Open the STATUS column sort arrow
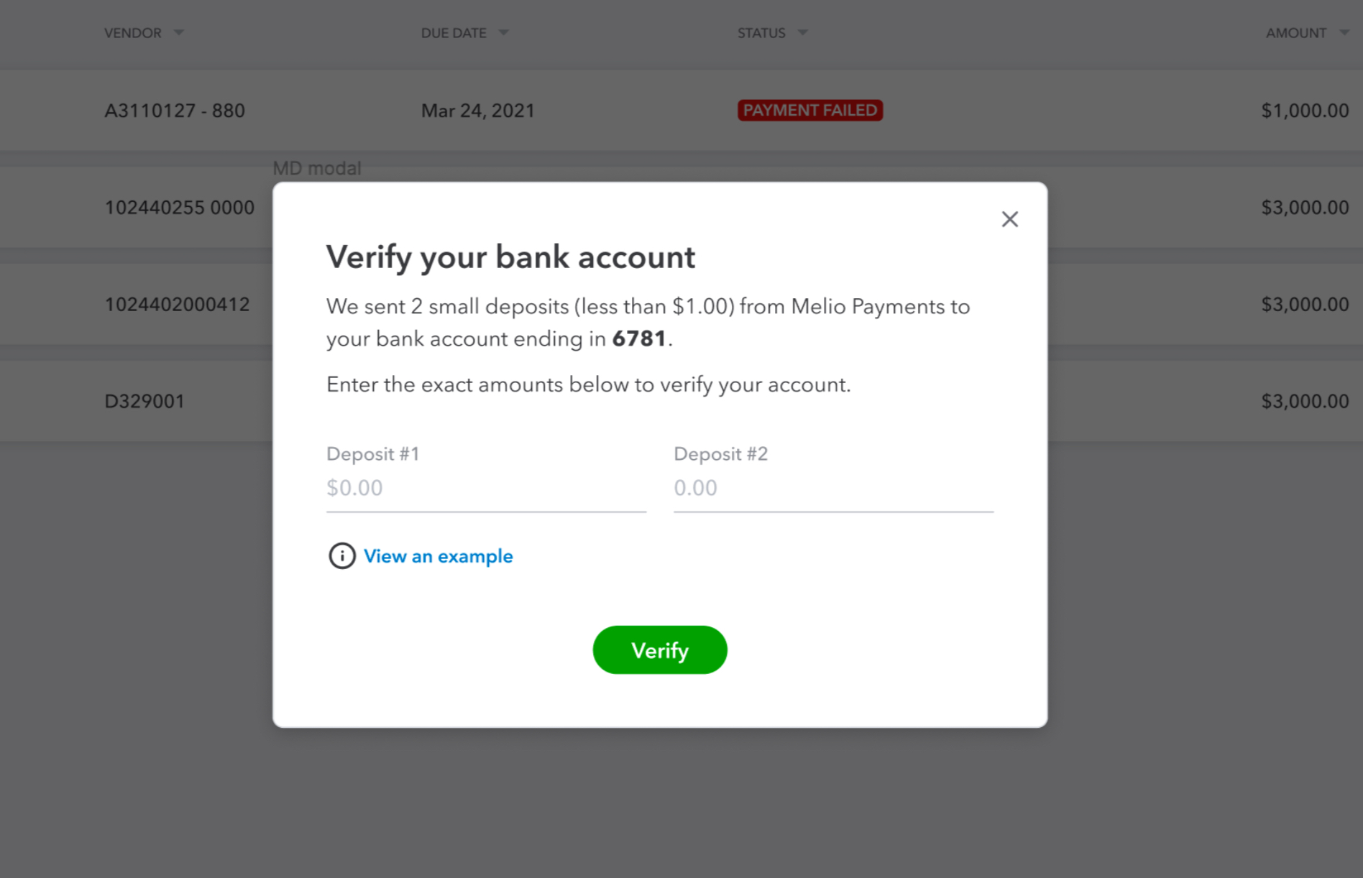The height and width of the screenshot is (878, 1363). point(803,32)
